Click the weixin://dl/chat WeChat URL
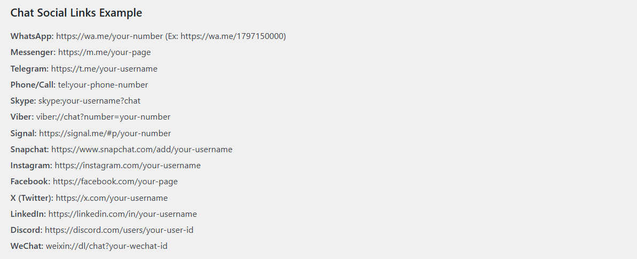 point(106,246)
